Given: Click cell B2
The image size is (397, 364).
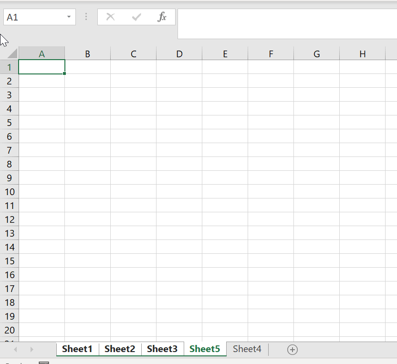Looking at the screenshot, I should (x=88, y=81).
